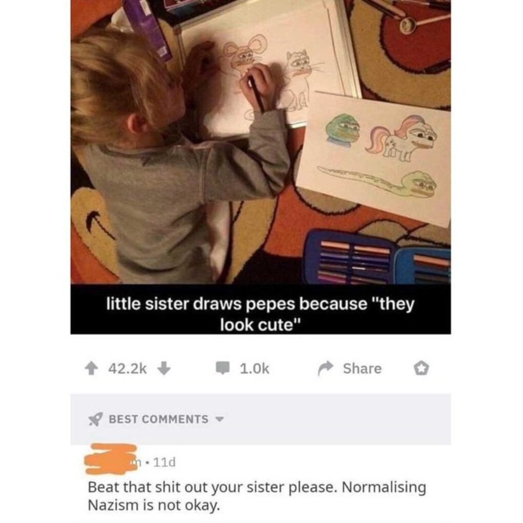Click the 1.0k comments count

[x=254, y=369]
